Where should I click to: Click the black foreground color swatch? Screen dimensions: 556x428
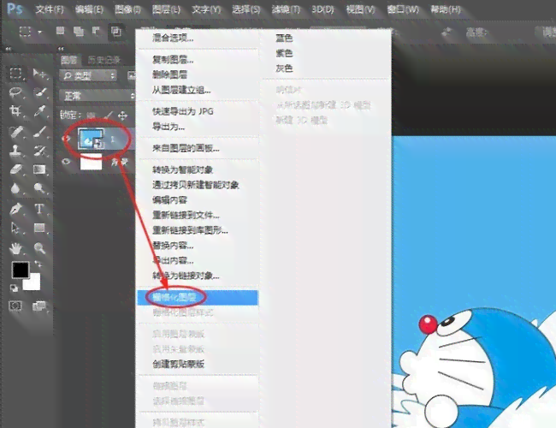pyautogui.click(x=21, y=270)
